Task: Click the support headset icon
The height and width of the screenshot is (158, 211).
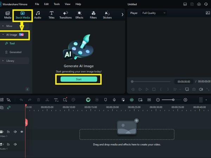Action: pos(206,4)
